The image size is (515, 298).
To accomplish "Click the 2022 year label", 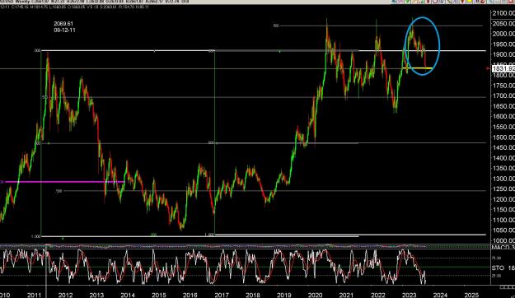I will click(377, 295).
